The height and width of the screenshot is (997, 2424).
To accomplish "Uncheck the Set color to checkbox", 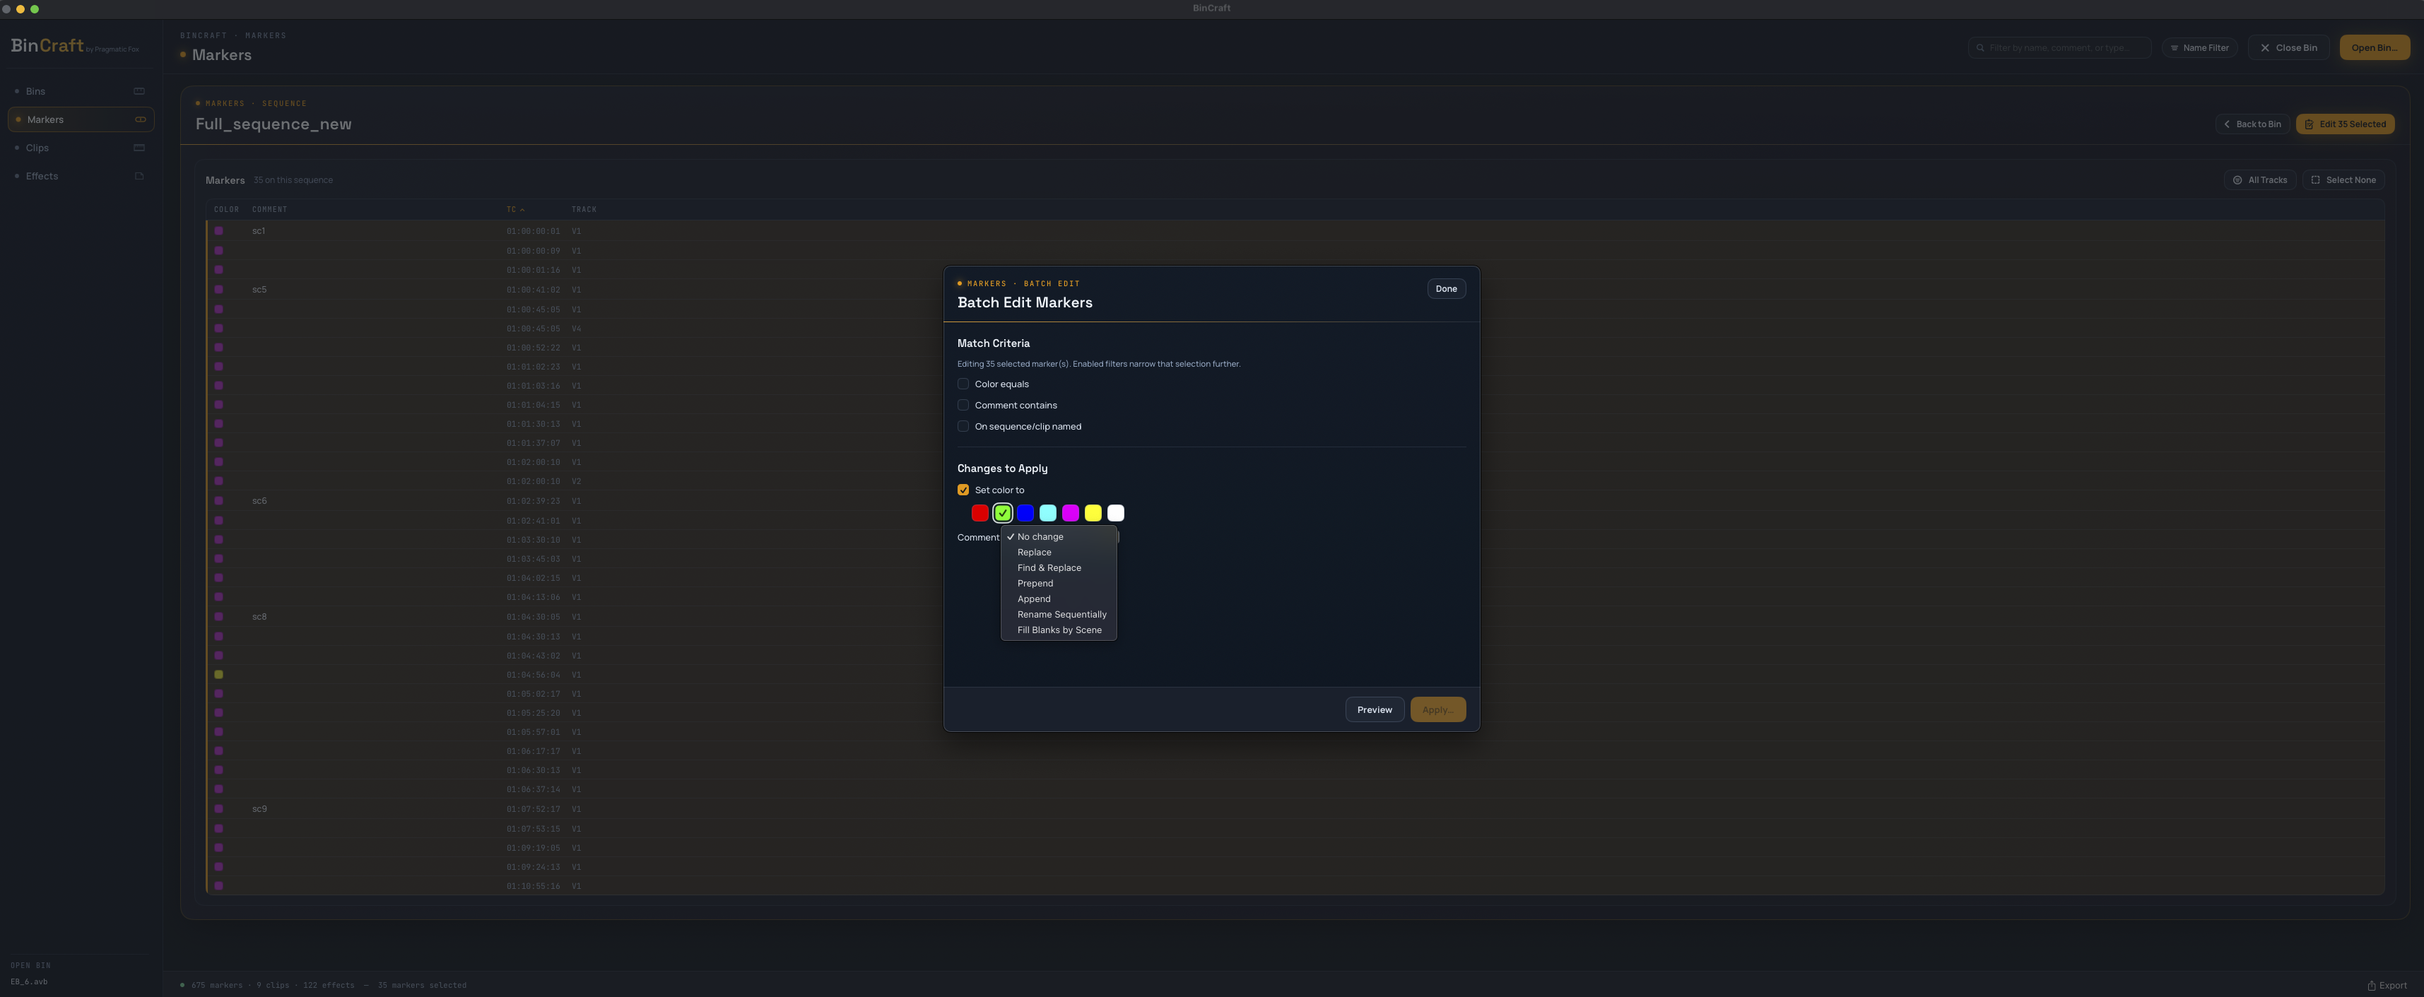I will [963, 490].
